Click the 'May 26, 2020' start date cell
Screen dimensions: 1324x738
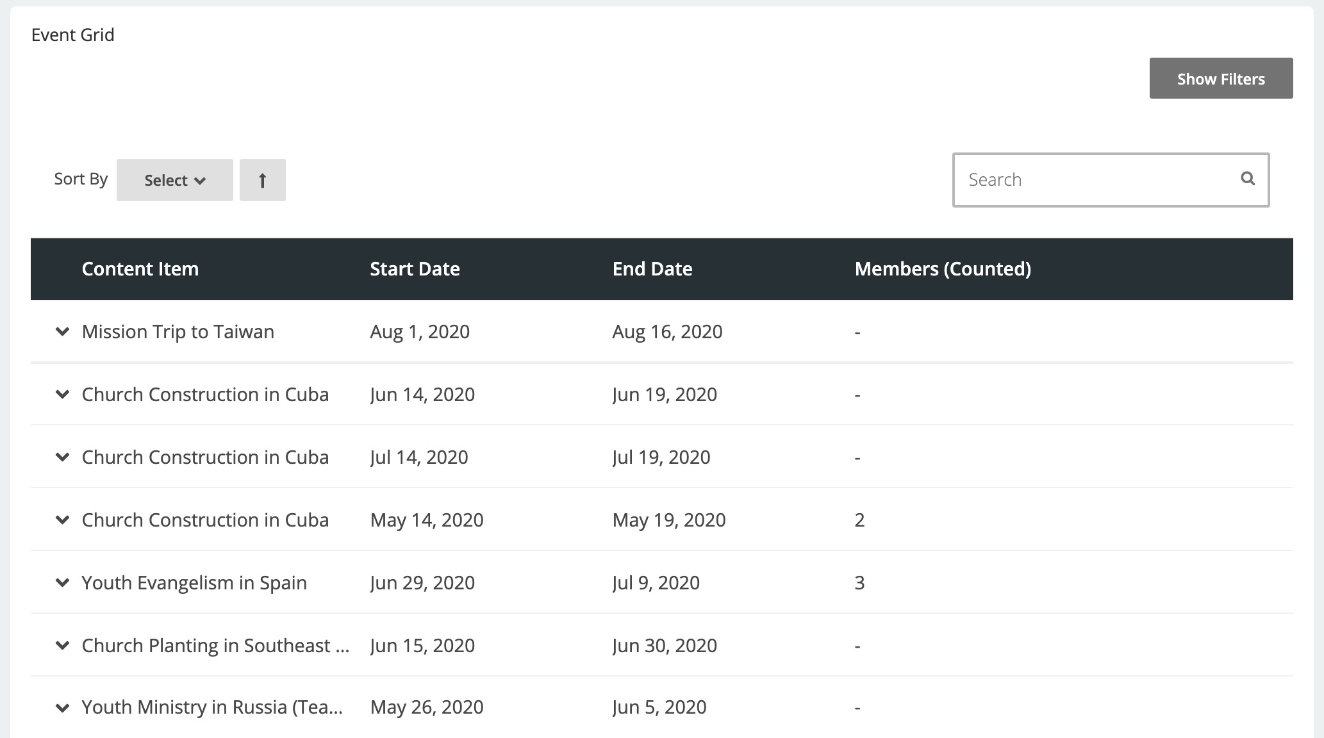point(427,707)
